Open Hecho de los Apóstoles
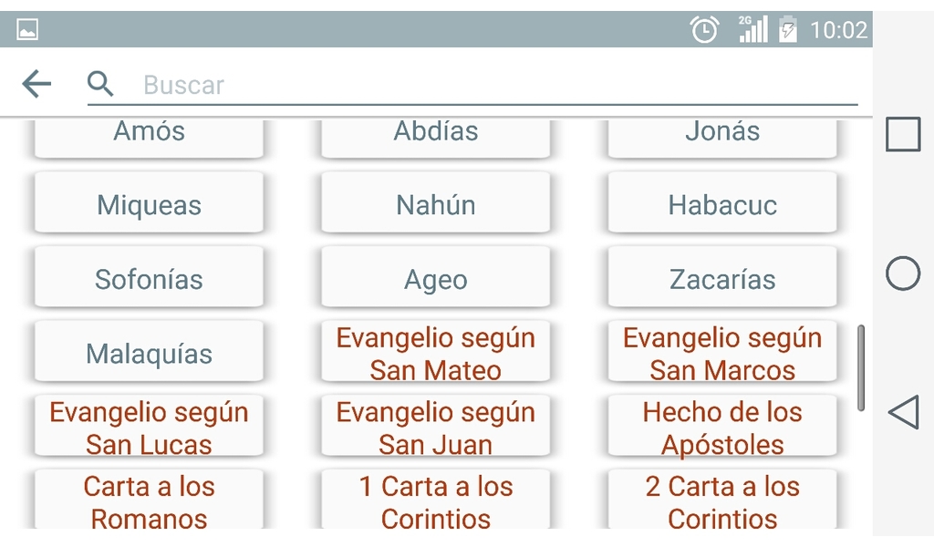The width and height of the screenshot is (934, 547). [722, 428]
